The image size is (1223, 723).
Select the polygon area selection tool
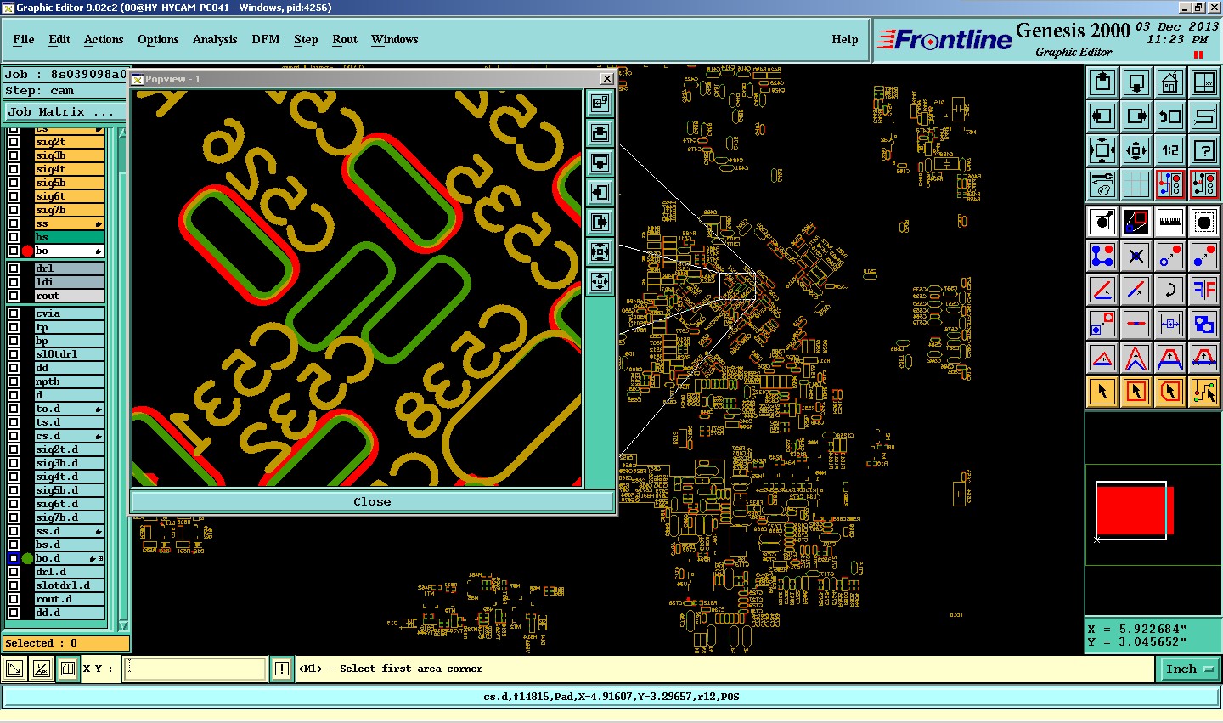(x=1170, y=392)
